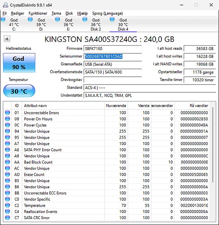Select the C: drive status orb

click(x=3, y=19)
